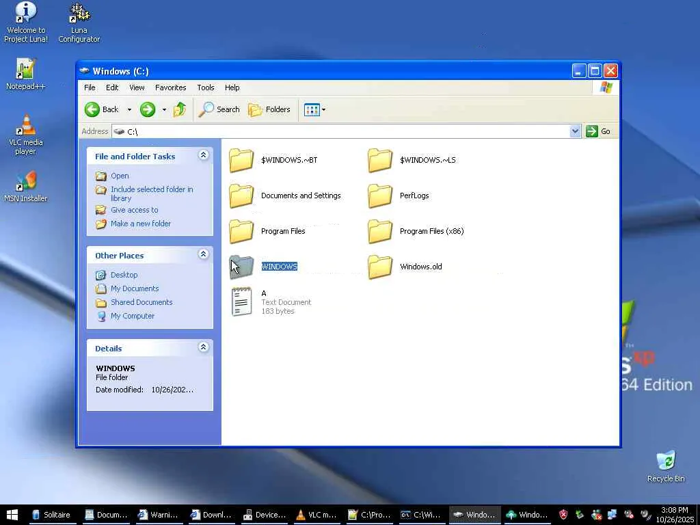Image resolution: width=700 pixels, height=525 pixels.
Task: Expand the Address bar dropdown
Action: pyautogui.click(x=575, y=131)
